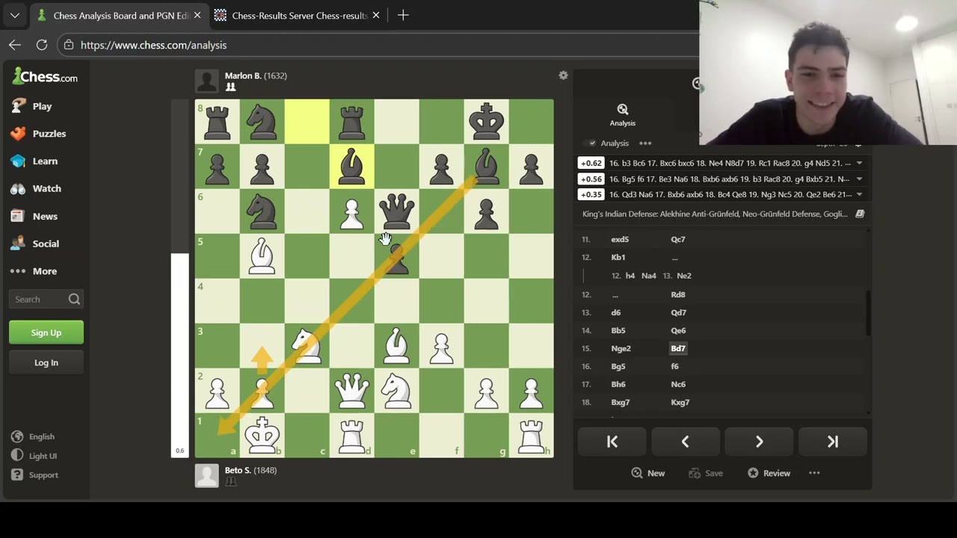Open the Puzzles section

49,134
